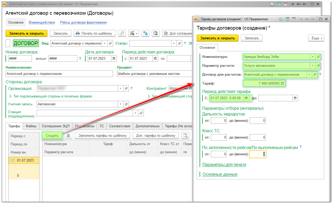Click help question mark near Договор для расчетов
This screenshot has width=333, height=204.
click(320, 75)
